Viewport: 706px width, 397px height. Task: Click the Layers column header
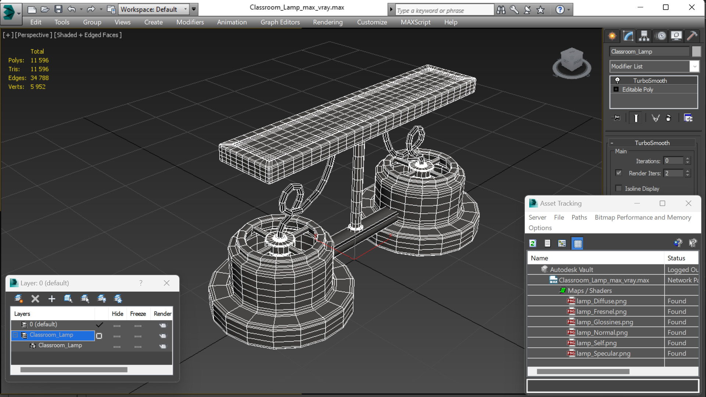point(53,314)
